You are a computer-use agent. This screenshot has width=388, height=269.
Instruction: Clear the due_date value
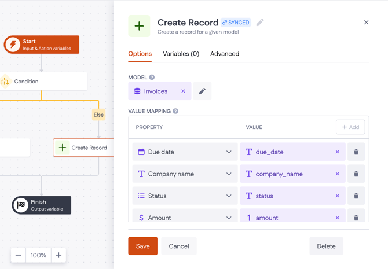338,152
